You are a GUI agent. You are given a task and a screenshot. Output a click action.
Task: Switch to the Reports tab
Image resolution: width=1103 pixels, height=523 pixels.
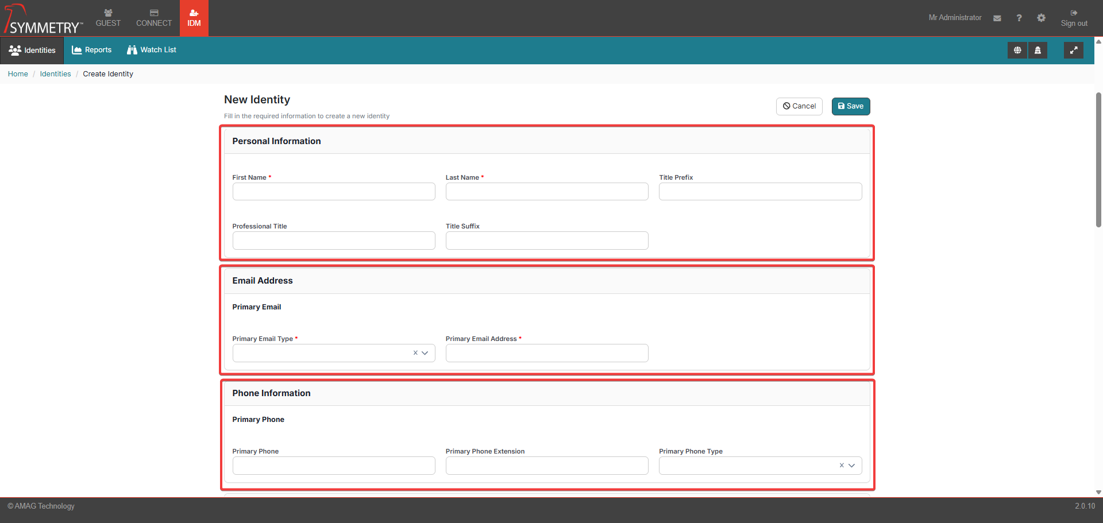click(x=92, y=50)
